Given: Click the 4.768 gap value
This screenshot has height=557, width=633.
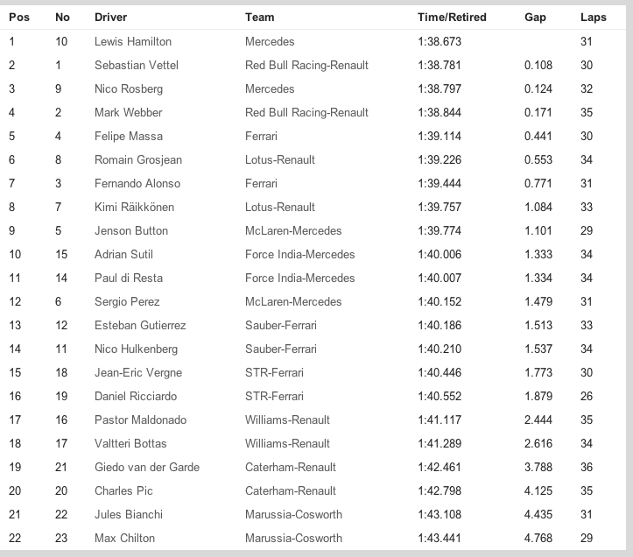Looking at the screenshot, I should tap(538, 538).
